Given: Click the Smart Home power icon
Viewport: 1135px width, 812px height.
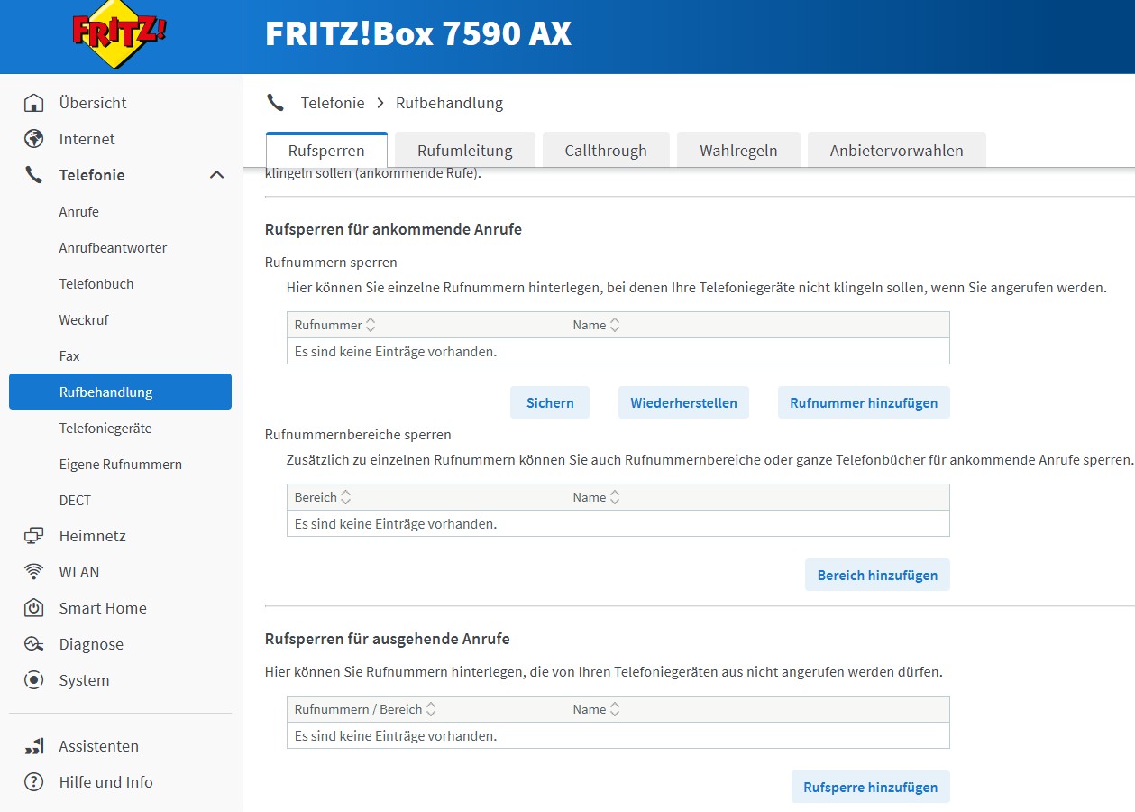Looking at the screenshot, I should coord(33,608).
